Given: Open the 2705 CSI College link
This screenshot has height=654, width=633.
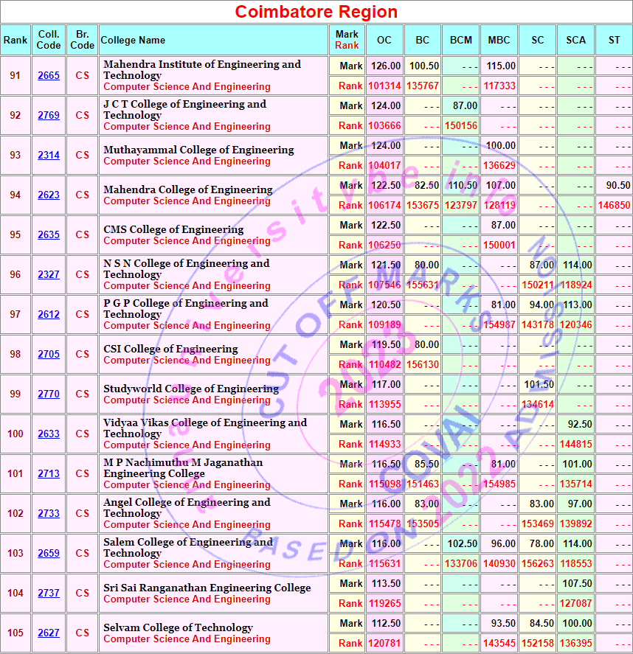Looking at the screenshot, I should point(49,355).
